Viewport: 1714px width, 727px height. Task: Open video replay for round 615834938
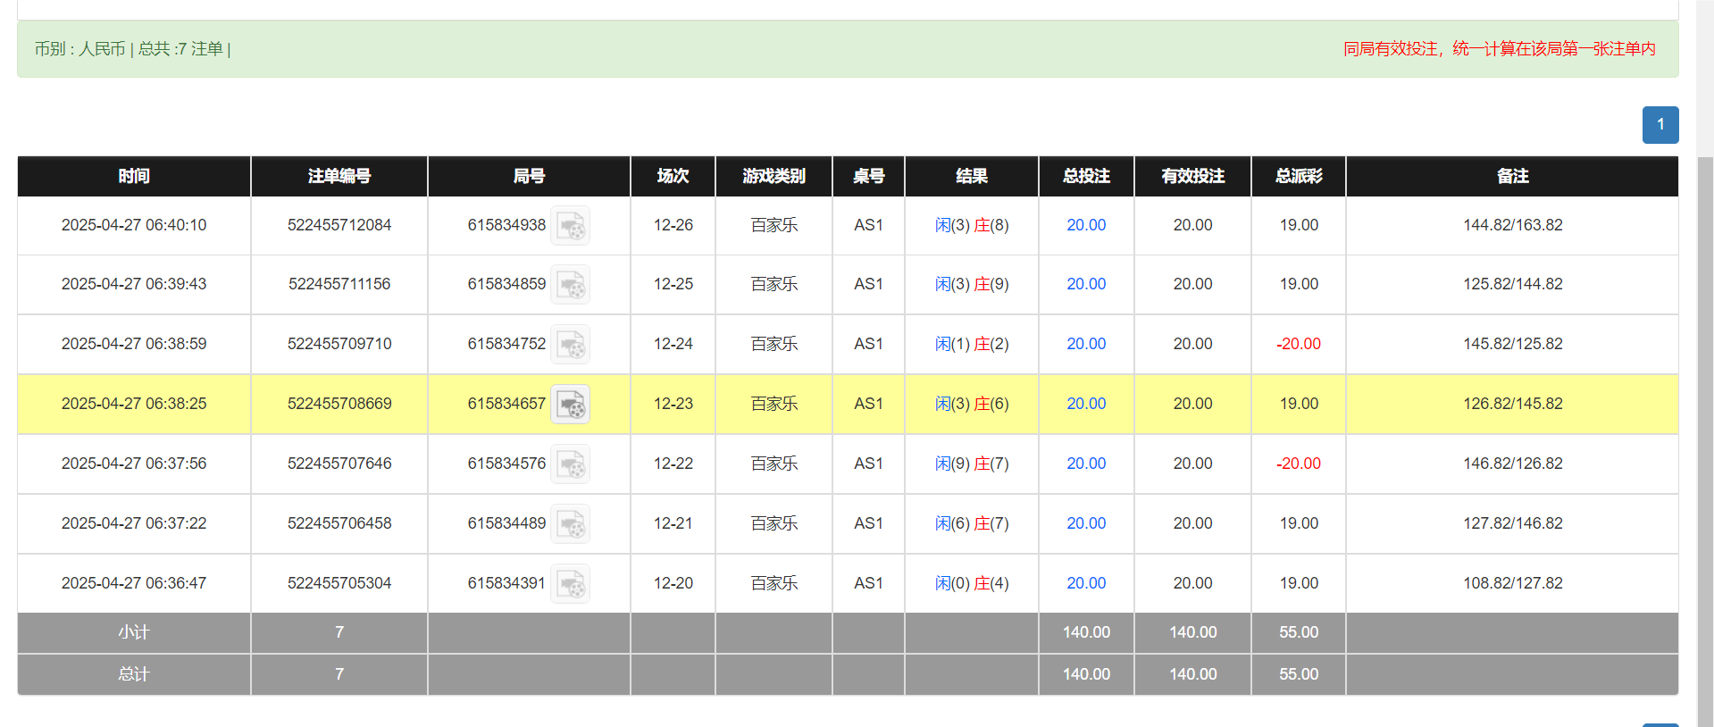click(x=570, y=226)
